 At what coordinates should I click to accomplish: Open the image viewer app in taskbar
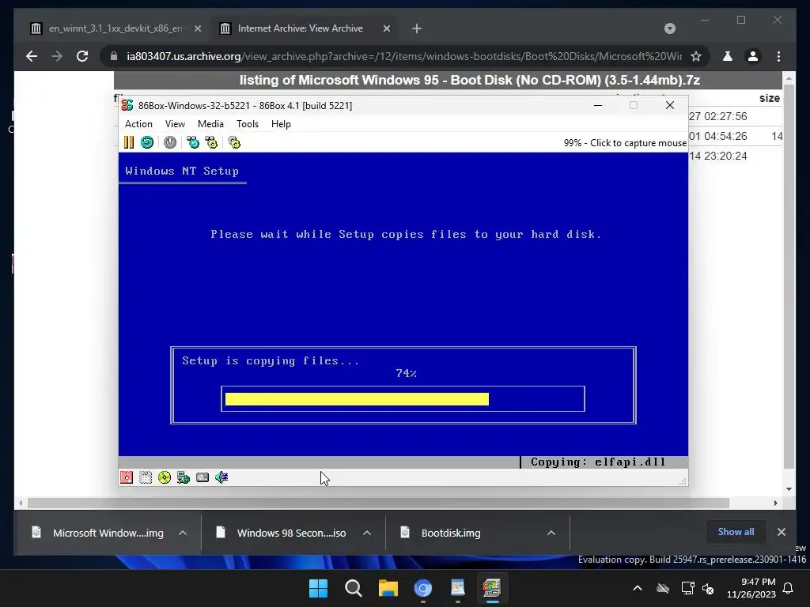pyautogui.click(x=458, y=588)
